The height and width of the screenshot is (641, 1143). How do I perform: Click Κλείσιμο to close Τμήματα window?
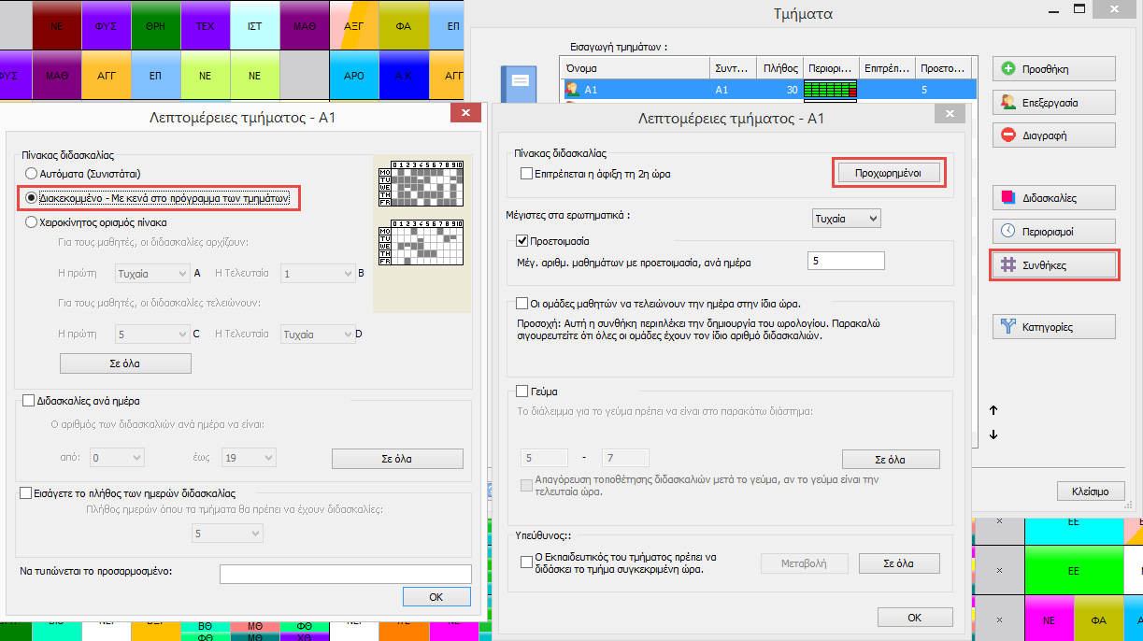tap(1082, 491)
